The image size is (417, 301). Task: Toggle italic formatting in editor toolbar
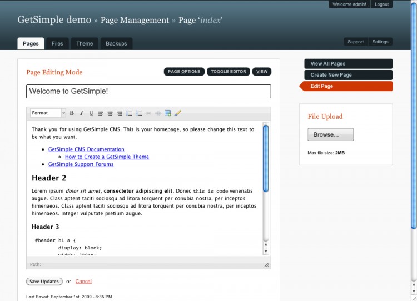click(x=82, y=113)
